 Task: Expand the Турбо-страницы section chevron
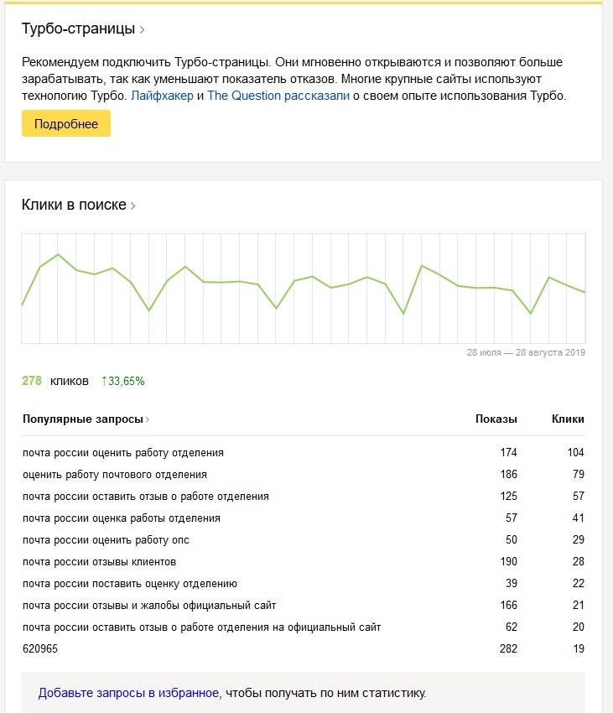[143, 30]
